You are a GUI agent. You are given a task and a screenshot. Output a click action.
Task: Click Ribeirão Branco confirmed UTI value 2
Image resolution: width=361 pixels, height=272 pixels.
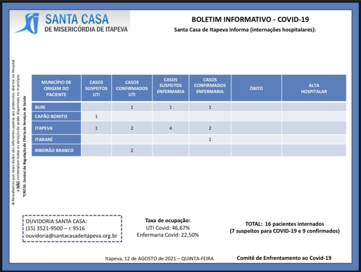132,151
